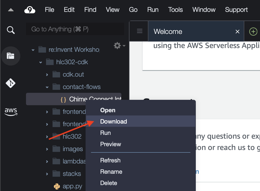260x191 pixels.
Task: Choose Refresh from the context menu
Action: pos(141,160)
